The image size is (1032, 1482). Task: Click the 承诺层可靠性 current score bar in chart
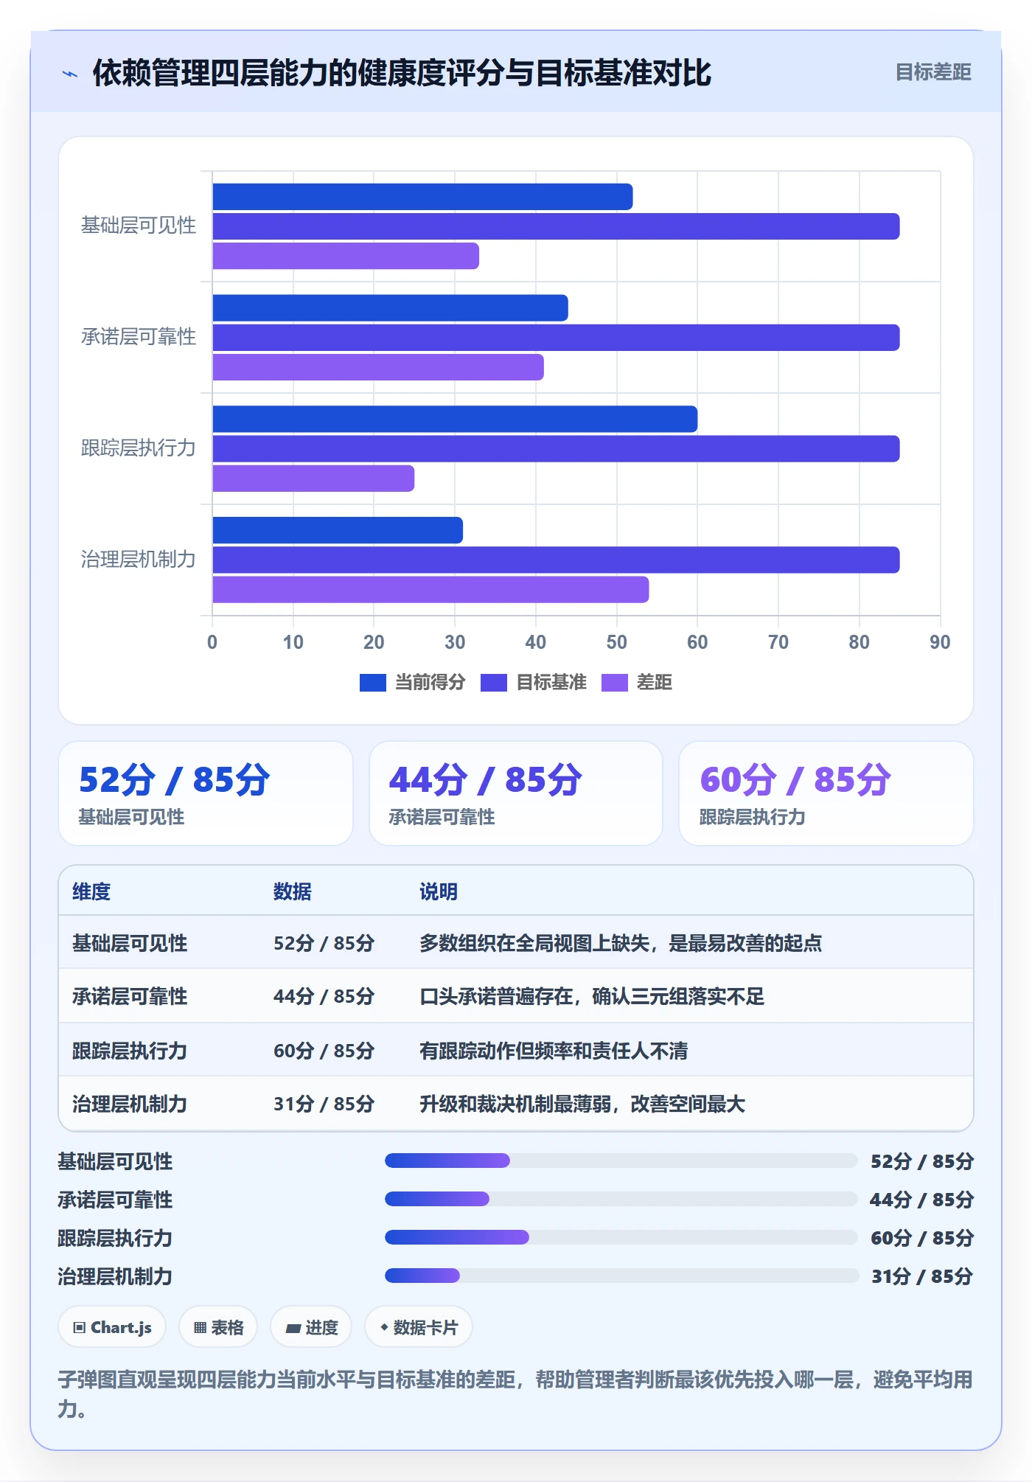coord(390,308)
